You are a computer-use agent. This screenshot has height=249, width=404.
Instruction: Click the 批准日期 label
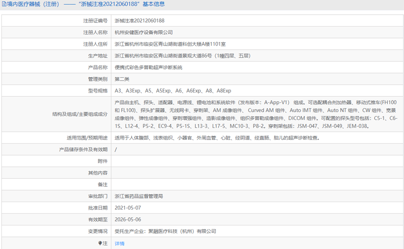[97, 208]
